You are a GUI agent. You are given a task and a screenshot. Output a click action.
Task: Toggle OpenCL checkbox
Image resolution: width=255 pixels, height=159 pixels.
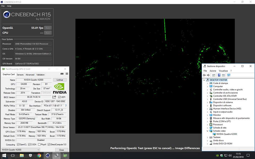click(x=18, y=144)
